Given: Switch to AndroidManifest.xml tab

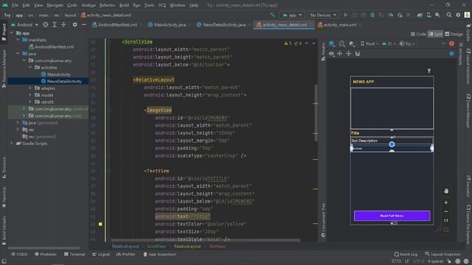Looking at the screenshot, I should 115,24.
